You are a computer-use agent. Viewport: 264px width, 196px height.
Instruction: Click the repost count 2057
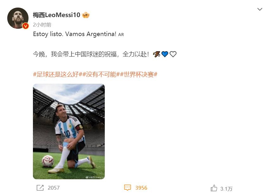coord(54,188)
